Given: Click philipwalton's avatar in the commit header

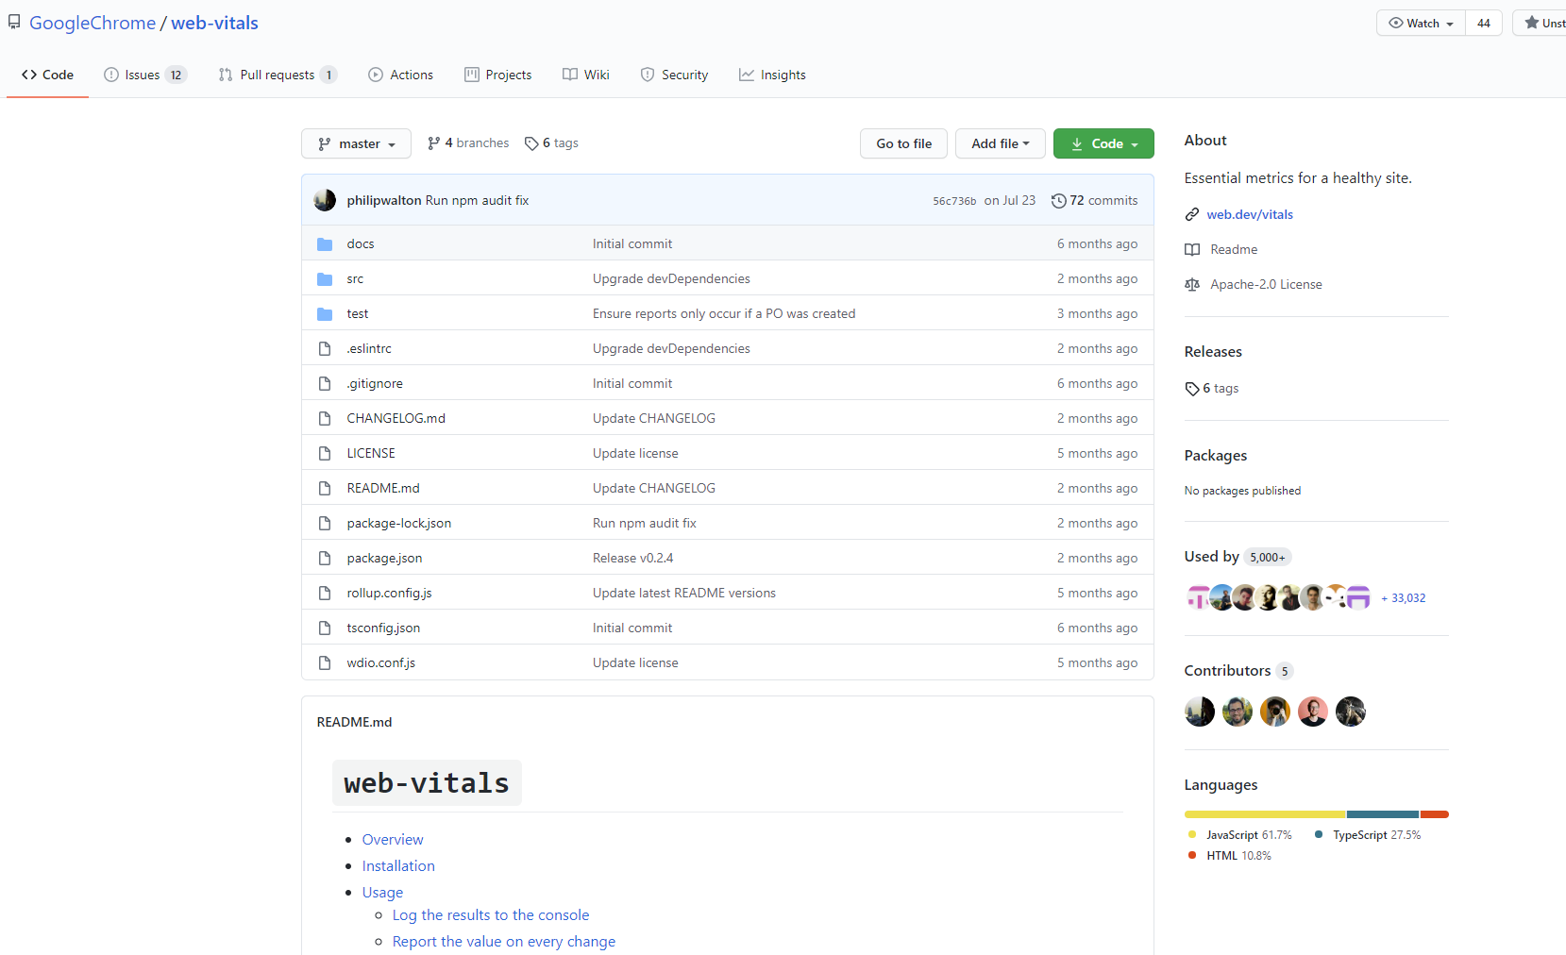Looking at the screenshot, I should (325, 200).
